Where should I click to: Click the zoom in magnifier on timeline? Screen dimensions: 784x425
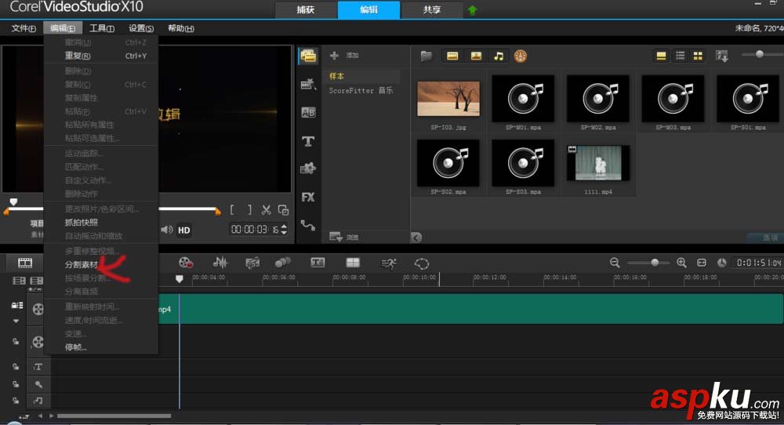pos(681,263)
